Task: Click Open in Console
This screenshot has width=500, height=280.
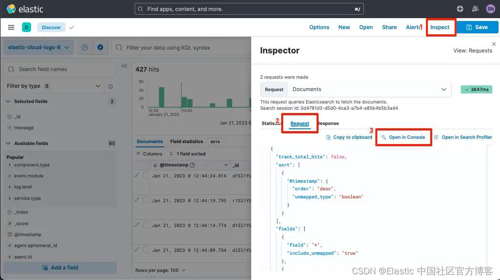Action: click(x=403, y=137)
